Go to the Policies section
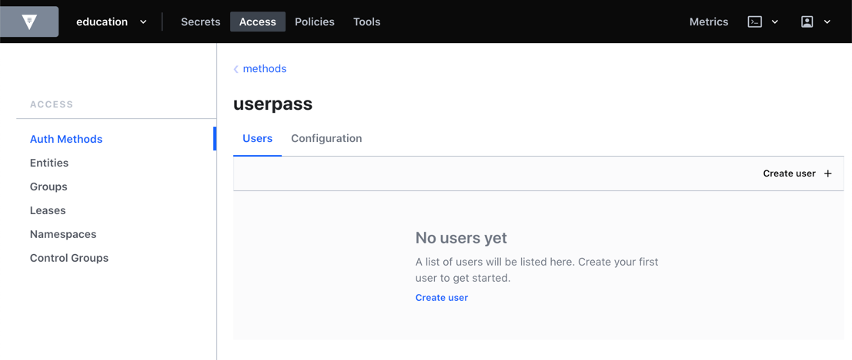The image size is (852, 360). pyautogui.click(x=314, y=21)
